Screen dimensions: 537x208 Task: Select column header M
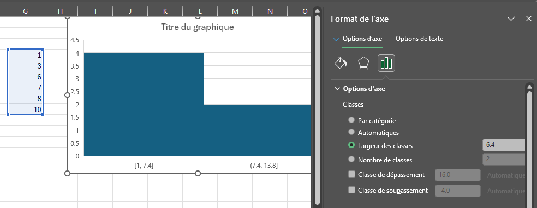click(235, 11)
